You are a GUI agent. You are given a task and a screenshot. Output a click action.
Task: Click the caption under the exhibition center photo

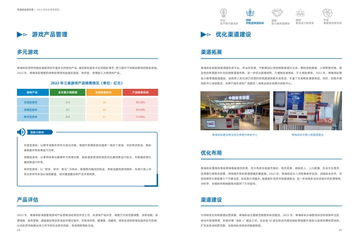(x=235, y=135)
